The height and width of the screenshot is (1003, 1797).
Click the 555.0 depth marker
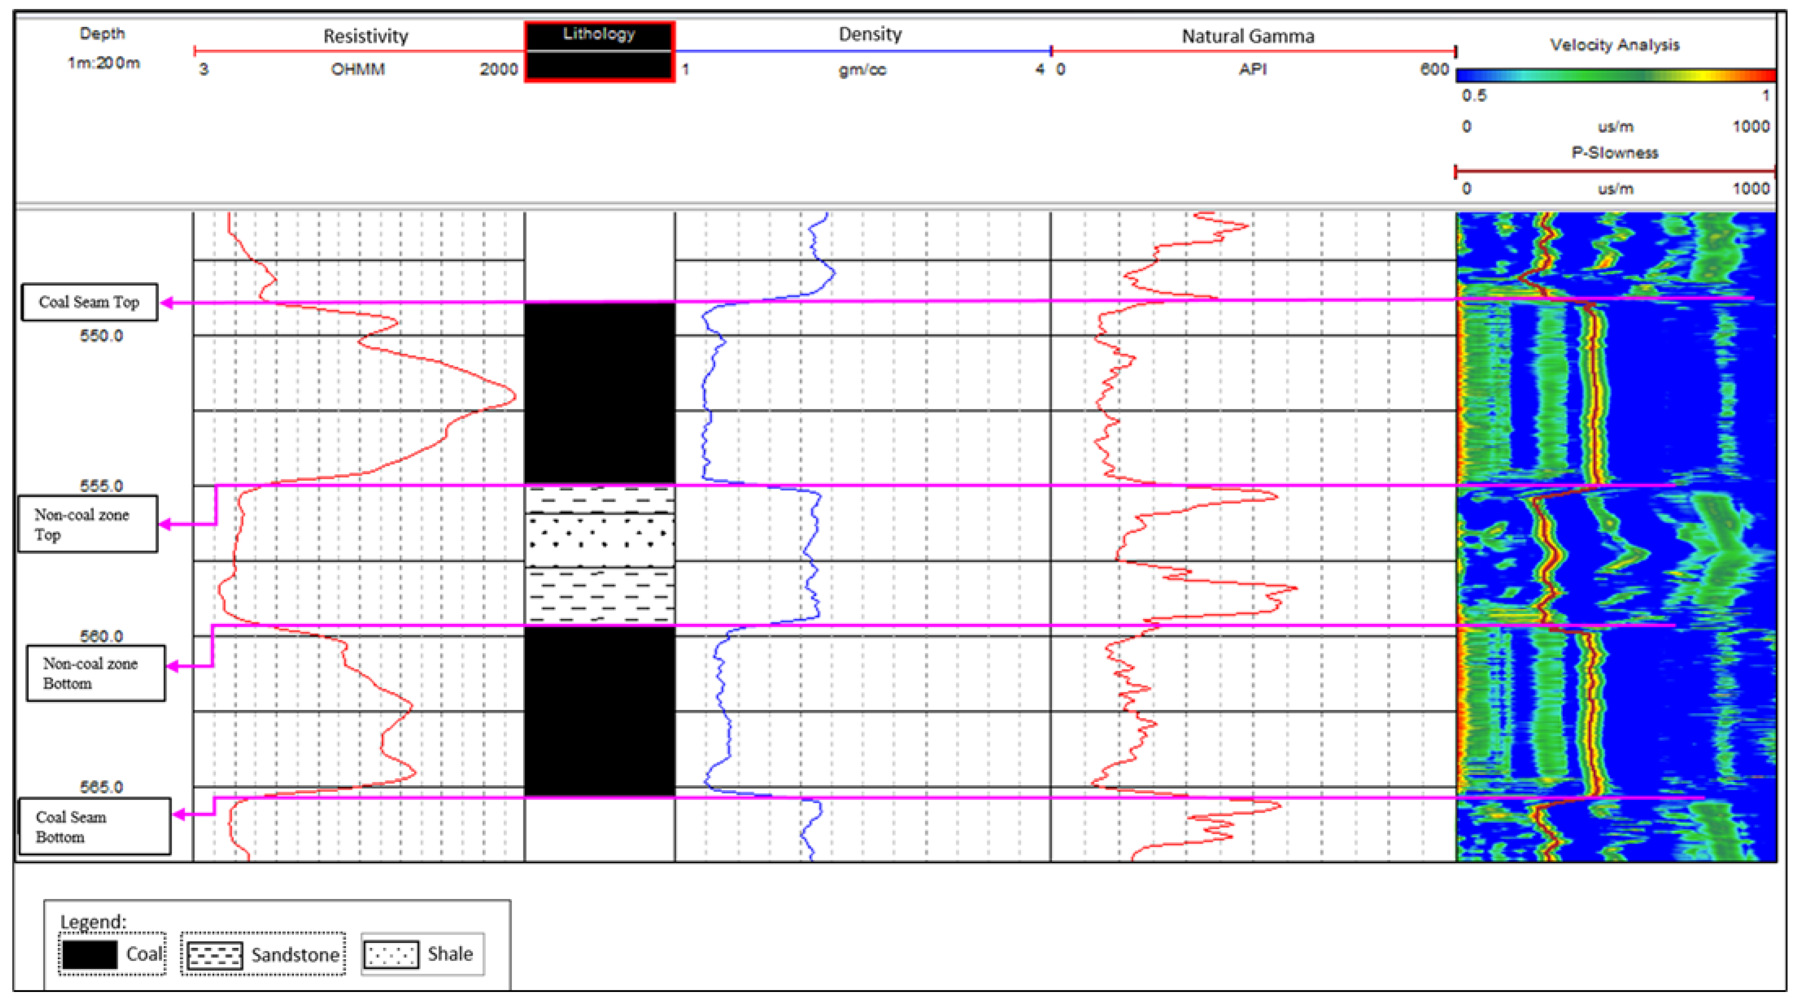click(101, 485)
